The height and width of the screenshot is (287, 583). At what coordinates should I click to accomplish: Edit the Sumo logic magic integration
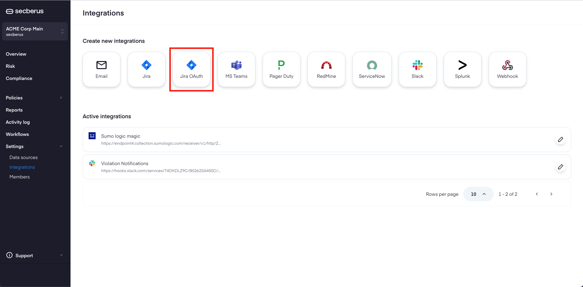561,140
